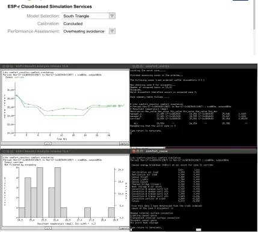258x232 pixels.
Task: Click the Performance Assessment label
Action: pyautogui.click(x=34, y=31)
